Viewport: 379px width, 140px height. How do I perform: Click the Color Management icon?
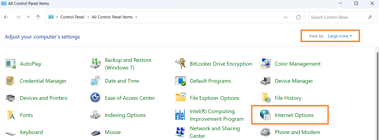pos(265,64)
